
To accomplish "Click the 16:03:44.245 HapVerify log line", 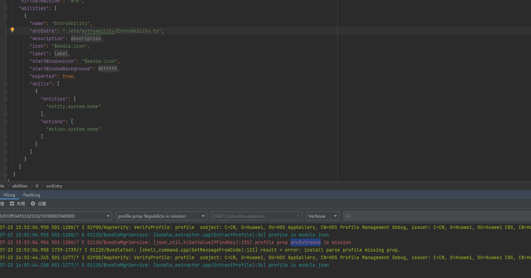I will coord(265,257).
